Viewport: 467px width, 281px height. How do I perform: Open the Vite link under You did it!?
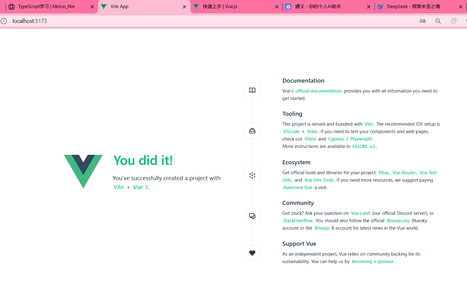pos(119,187)
